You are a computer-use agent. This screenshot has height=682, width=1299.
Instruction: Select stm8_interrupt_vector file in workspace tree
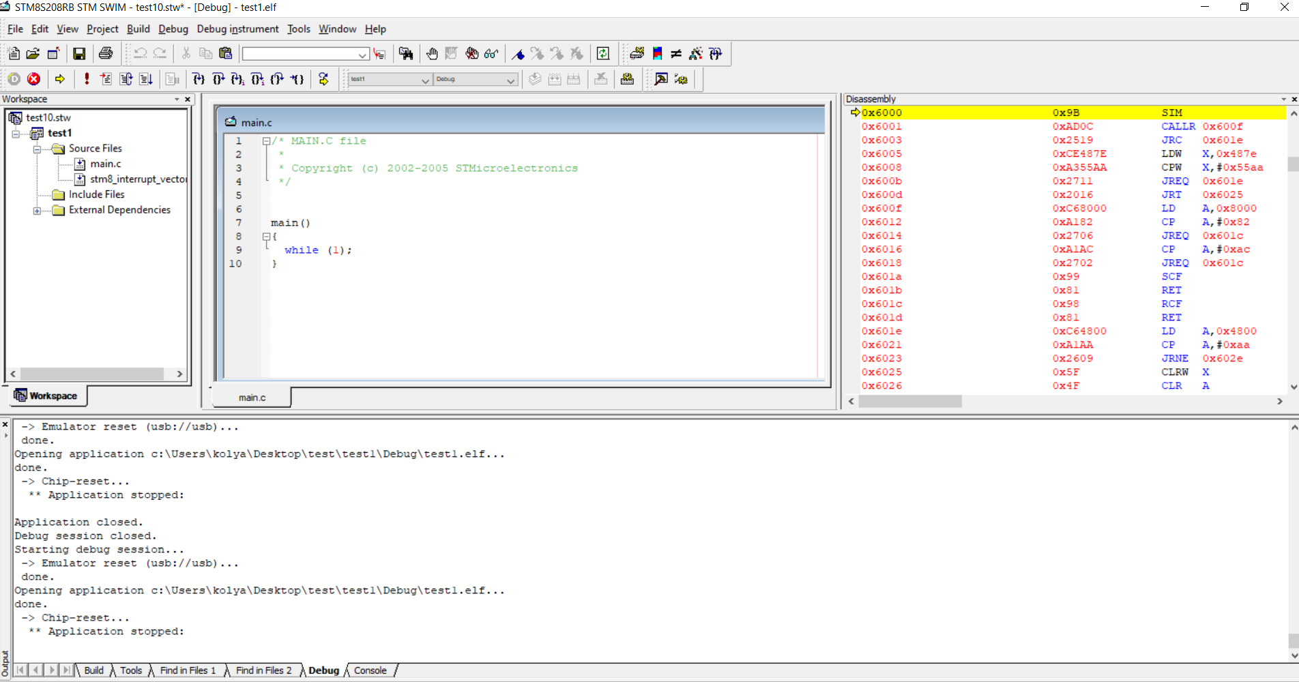pos(138,179)
